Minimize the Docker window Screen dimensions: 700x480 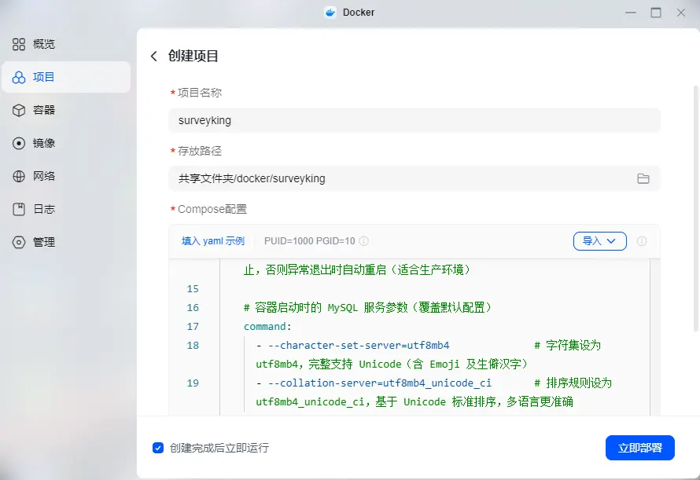tap(631, 13)
